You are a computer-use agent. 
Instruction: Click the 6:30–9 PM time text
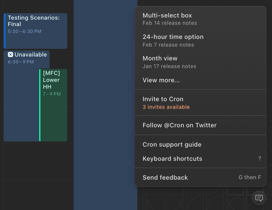pyautogui.click(x=21, y=62)
